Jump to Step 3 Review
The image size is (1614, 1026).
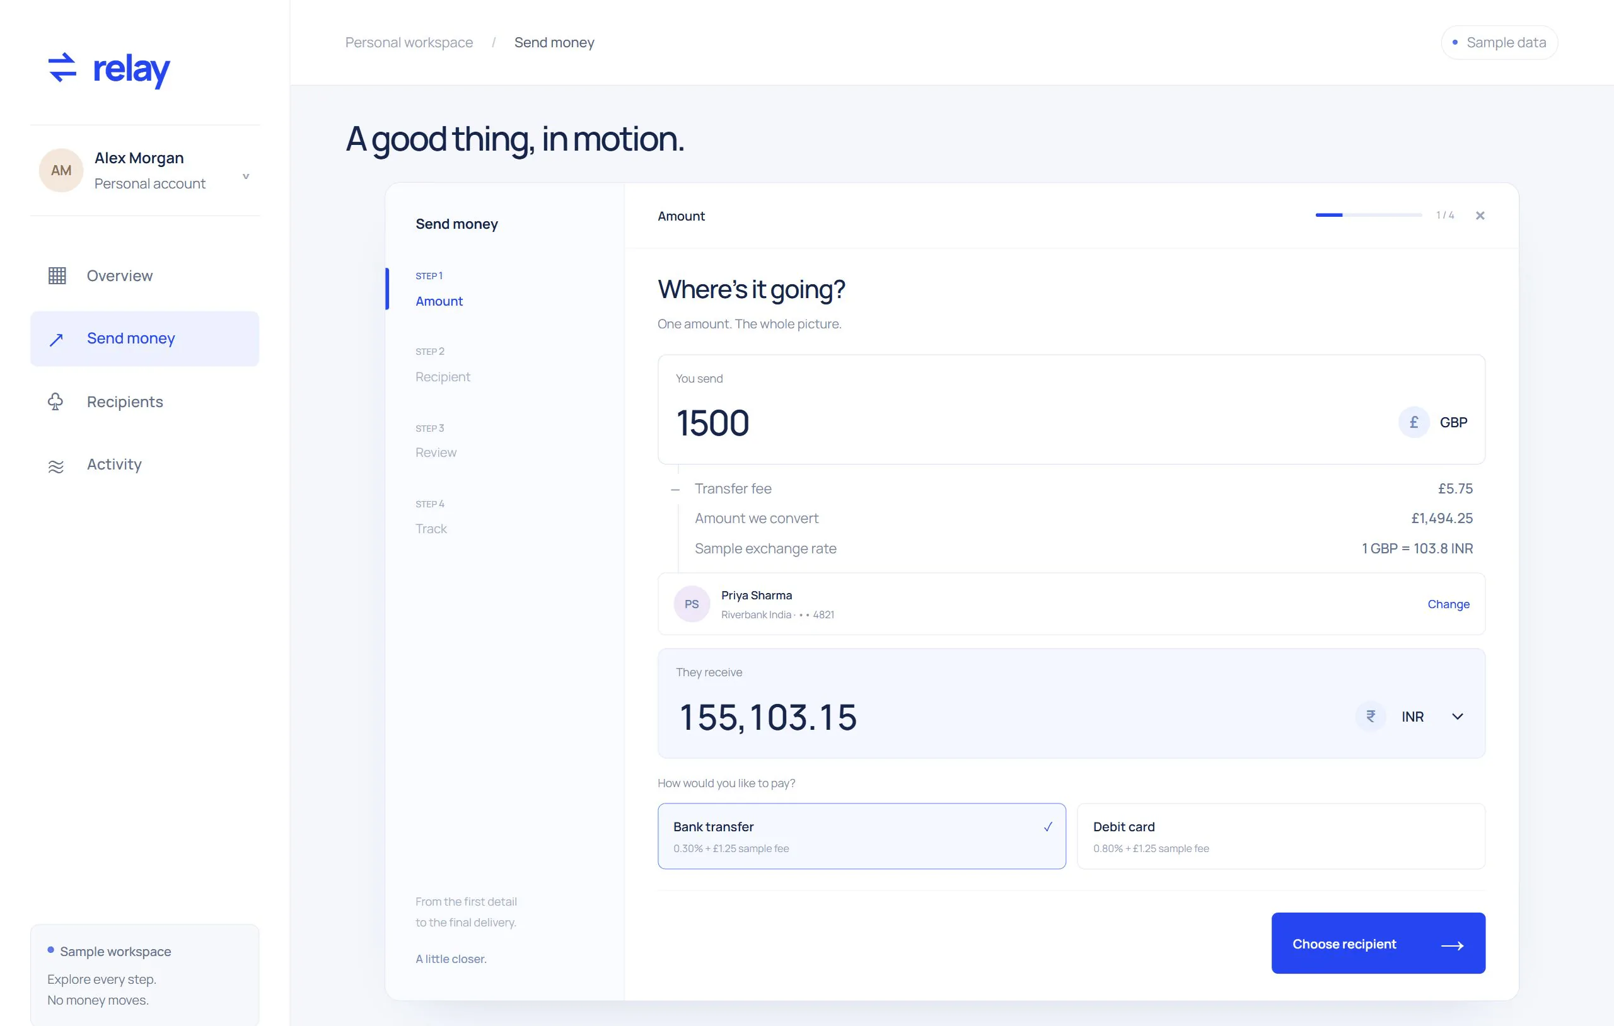click(x=436, y=441)
